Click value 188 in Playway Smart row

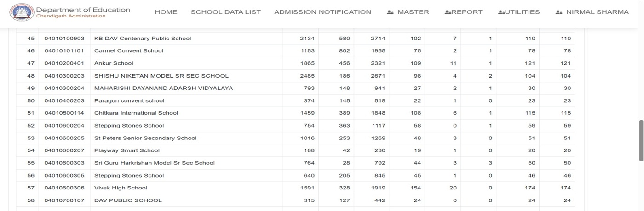[x=309, y=150]
